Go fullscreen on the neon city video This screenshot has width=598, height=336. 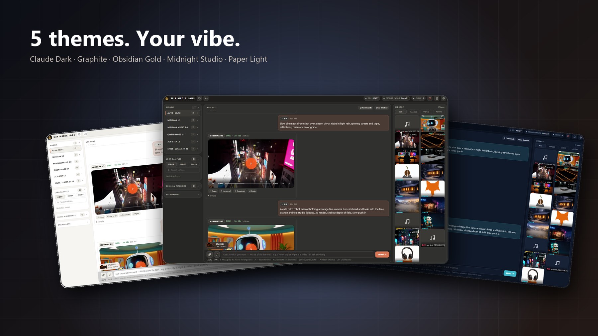289,184
